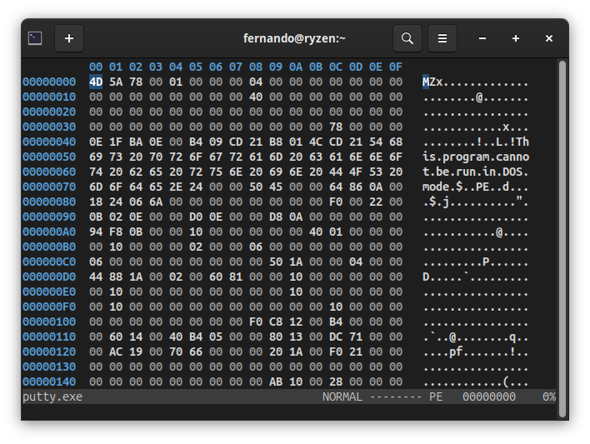Click ASCII text 'is.program.canno'
The width and height of the screenshot is (590, 444).
(476, 157)
